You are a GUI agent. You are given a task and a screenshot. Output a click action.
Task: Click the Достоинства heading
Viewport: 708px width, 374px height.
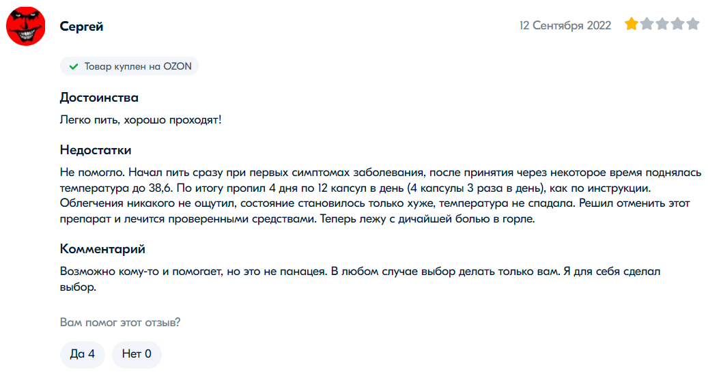(x=99, y=98)
